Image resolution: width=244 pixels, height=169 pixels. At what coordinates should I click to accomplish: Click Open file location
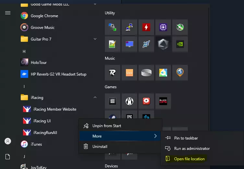(202, 159)
